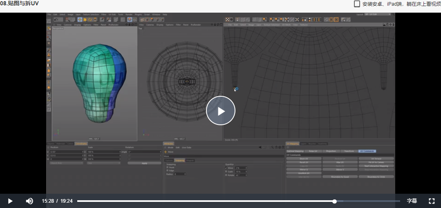The width and height of the screenshot is (441, 208).
Task: Open the Layout dropdown at top right
Action: point(378,14)
